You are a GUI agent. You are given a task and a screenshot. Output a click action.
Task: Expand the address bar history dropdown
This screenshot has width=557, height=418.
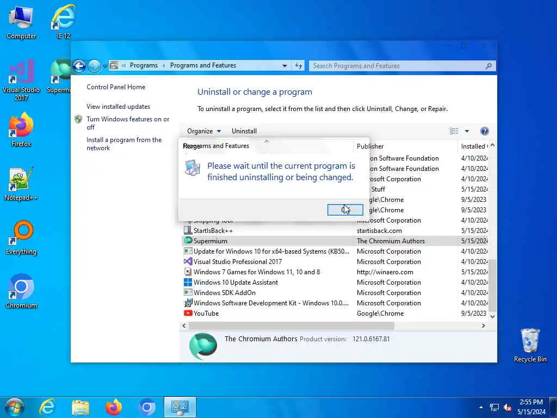tap(284, 66)
